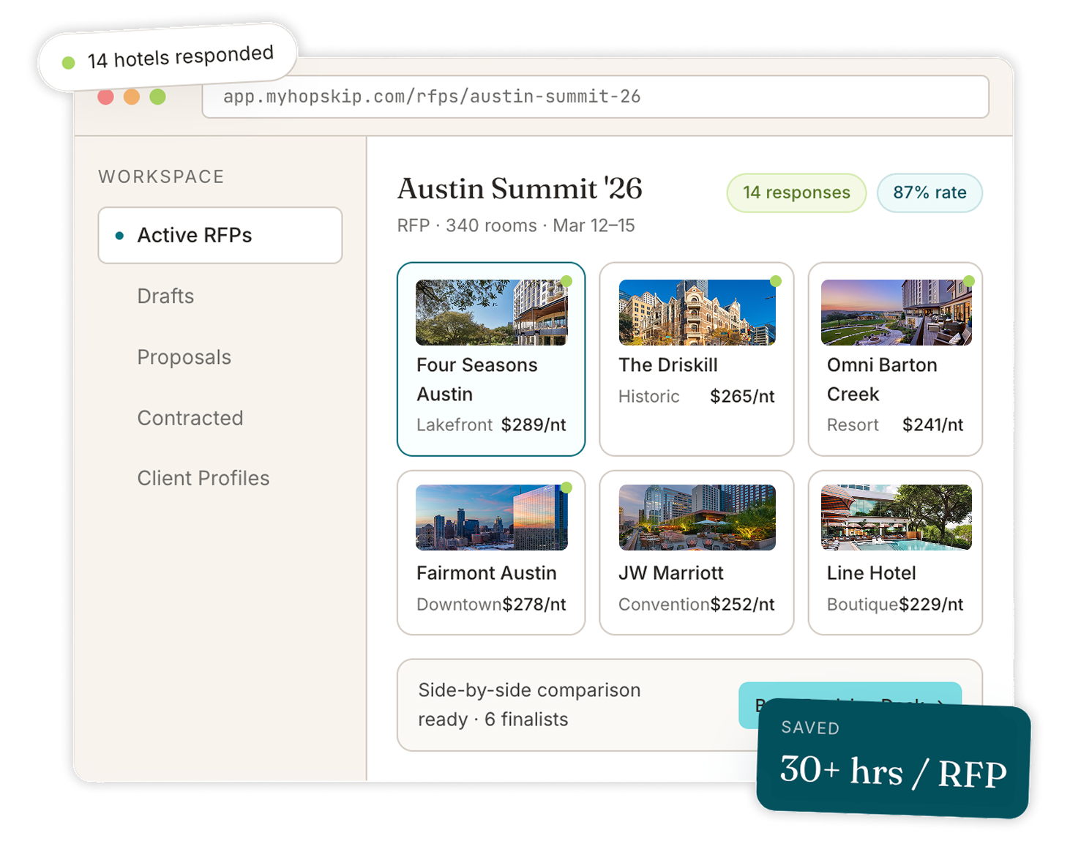This screenshot has width=1070, height=855.
Task: Click the green status dot on Omni Barton Creek
Action: point(969,281)
